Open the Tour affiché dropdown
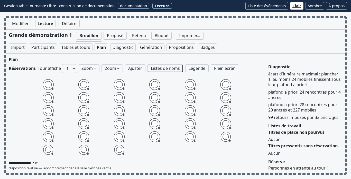This screenshot has width=351, height=179. (x=69, y=69)
